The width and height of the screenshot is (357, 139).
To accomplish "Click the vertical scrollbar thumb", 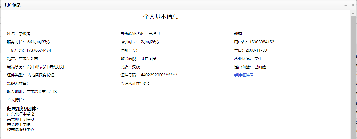I will [x=353, y=77].
